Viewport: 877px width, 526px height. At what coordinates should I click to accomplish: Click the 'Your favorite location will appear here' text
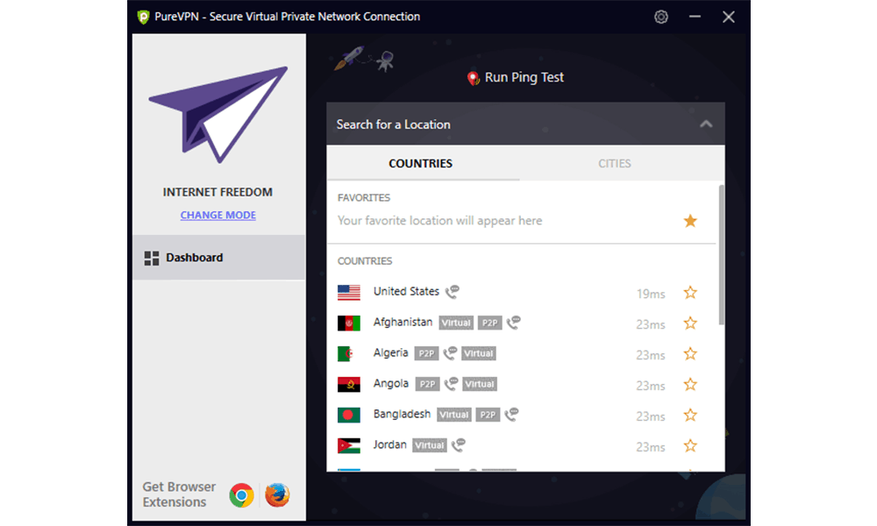pos(439,221)
